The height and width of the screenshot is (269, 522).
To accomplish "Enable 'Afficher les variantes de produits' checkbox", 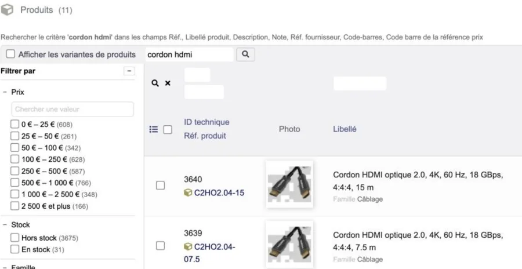I will [10, 54].
